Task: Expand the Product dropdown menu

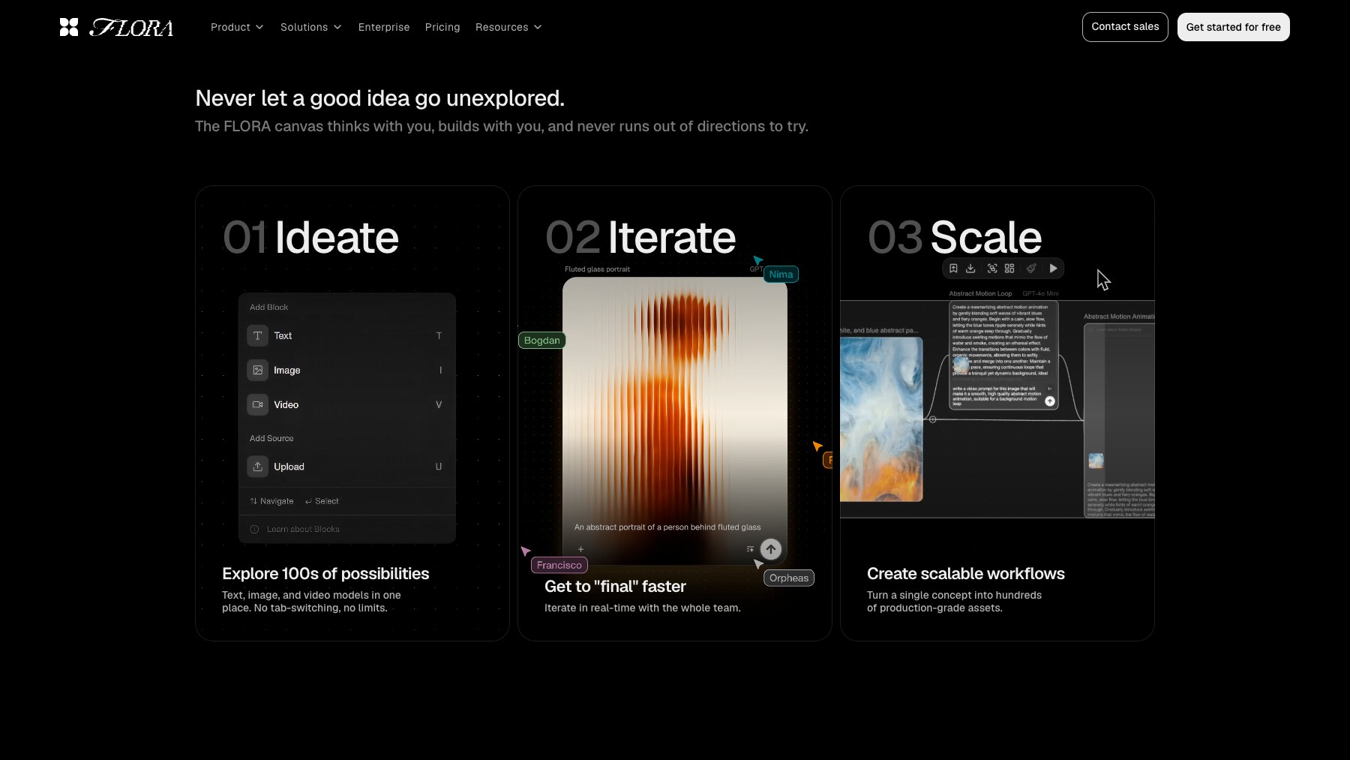Action: coord(237,27)
